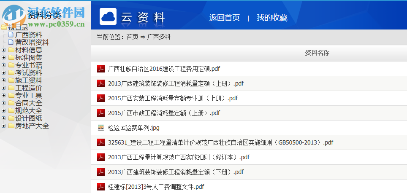Expand the 合同大全 tree node

[4, 103]
